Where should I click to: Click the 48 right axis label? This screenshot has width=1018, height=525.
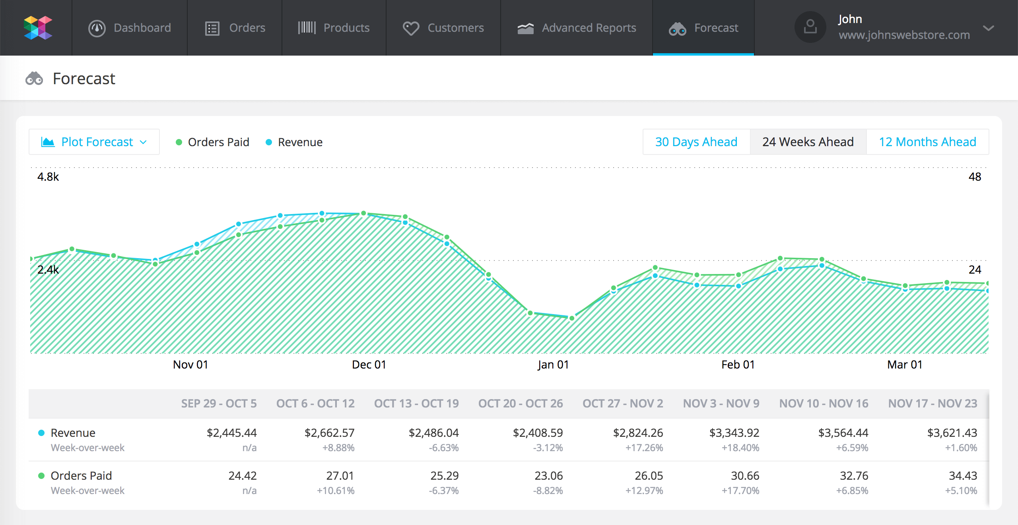coord(975,177)
